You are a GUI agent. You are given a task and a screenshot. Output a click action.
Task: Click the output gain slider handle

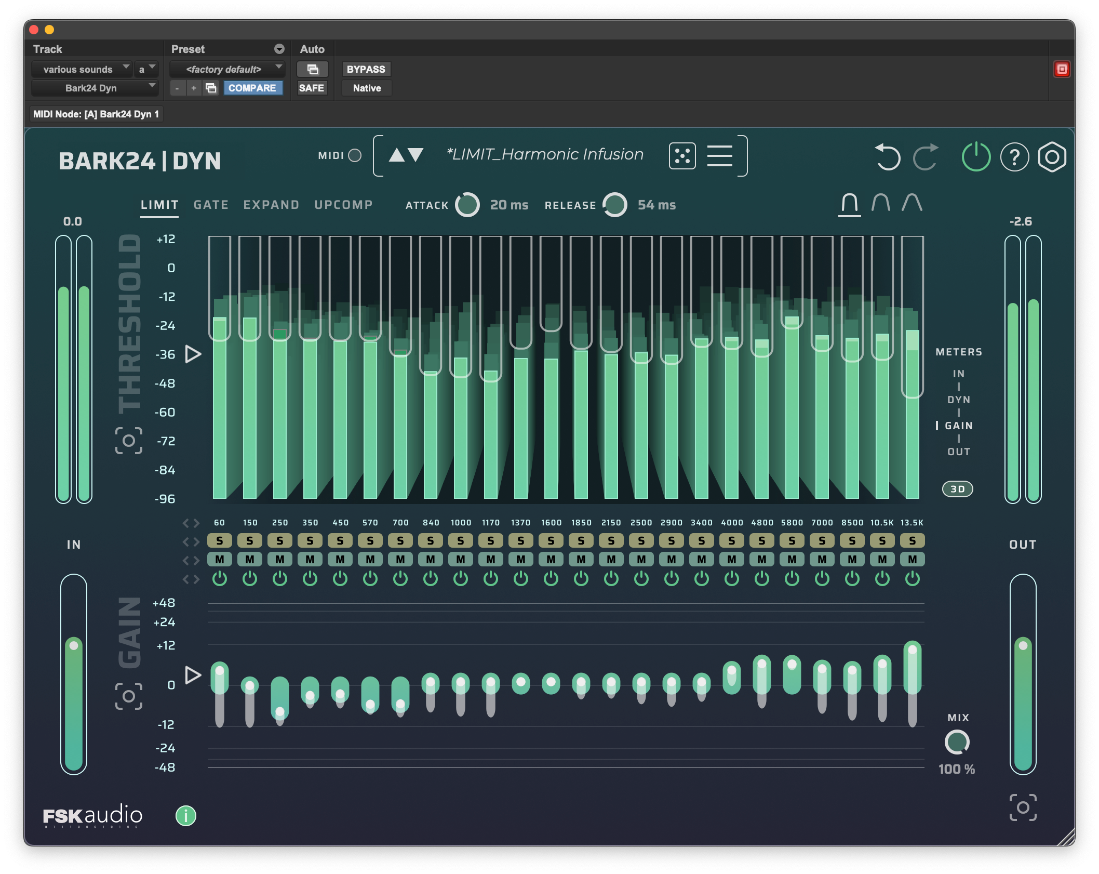1023,646
